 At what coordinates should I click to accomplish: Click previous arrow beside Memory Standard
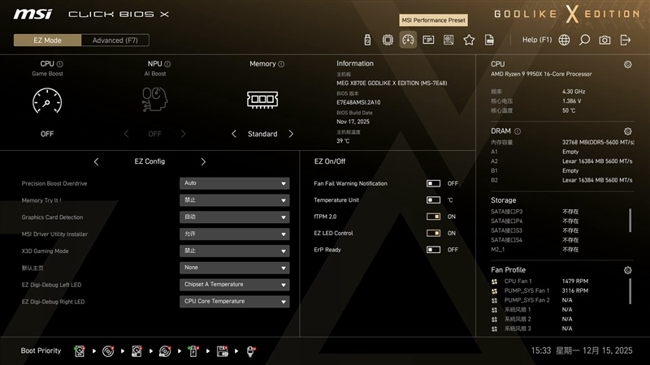[234, 134]
